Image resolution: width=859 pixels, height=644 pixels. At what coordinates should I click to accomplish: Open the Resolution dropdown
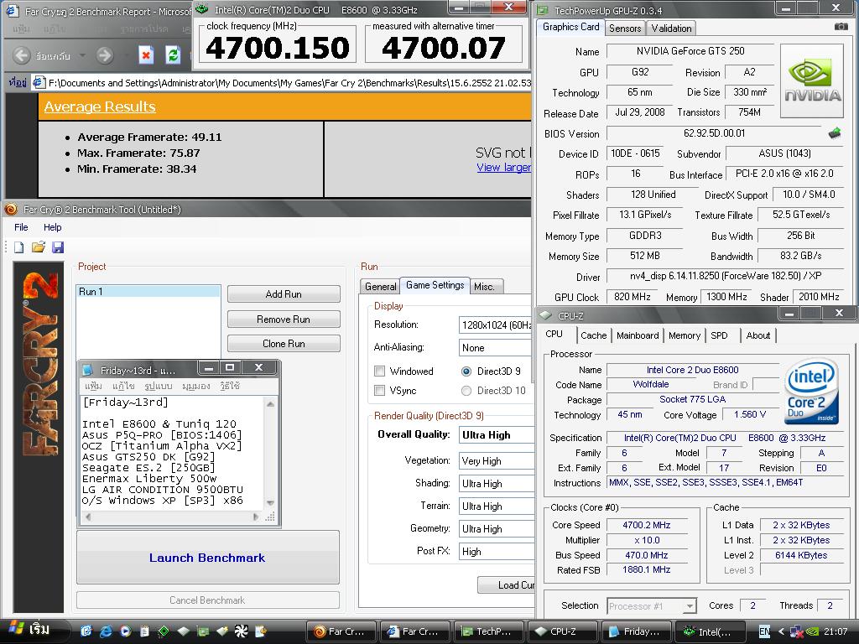tap(495, 325)
